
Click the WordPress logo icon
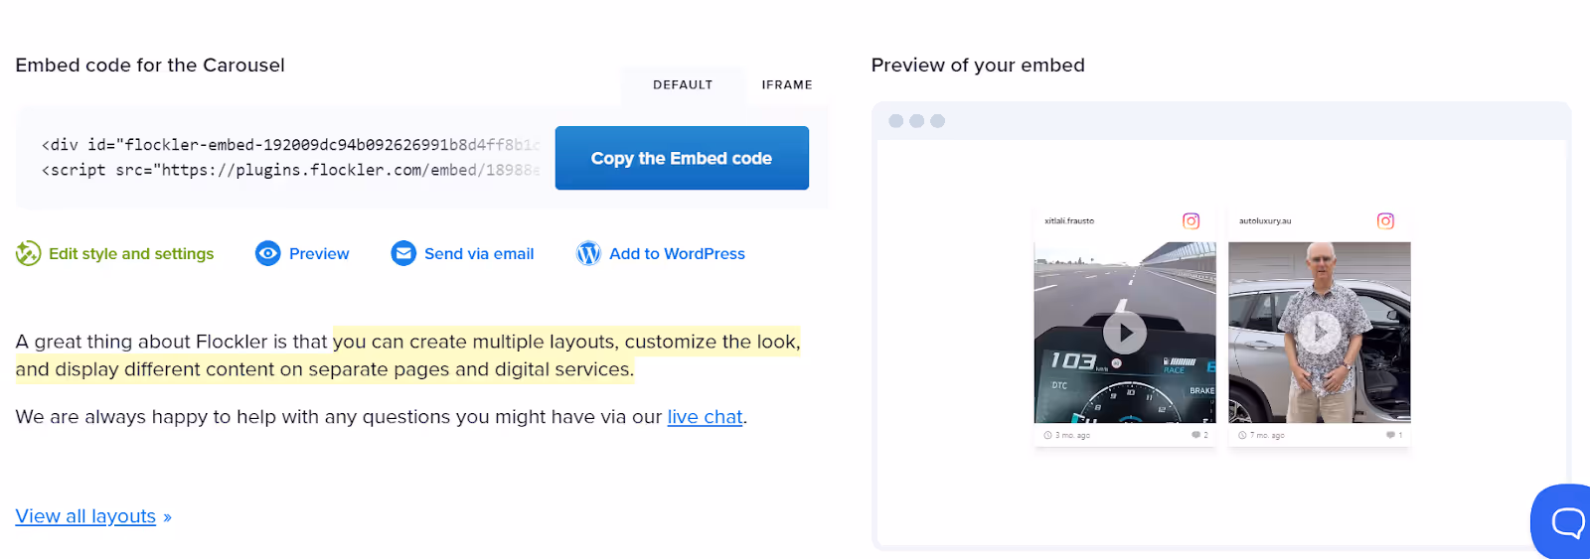(x=588, y=253)
